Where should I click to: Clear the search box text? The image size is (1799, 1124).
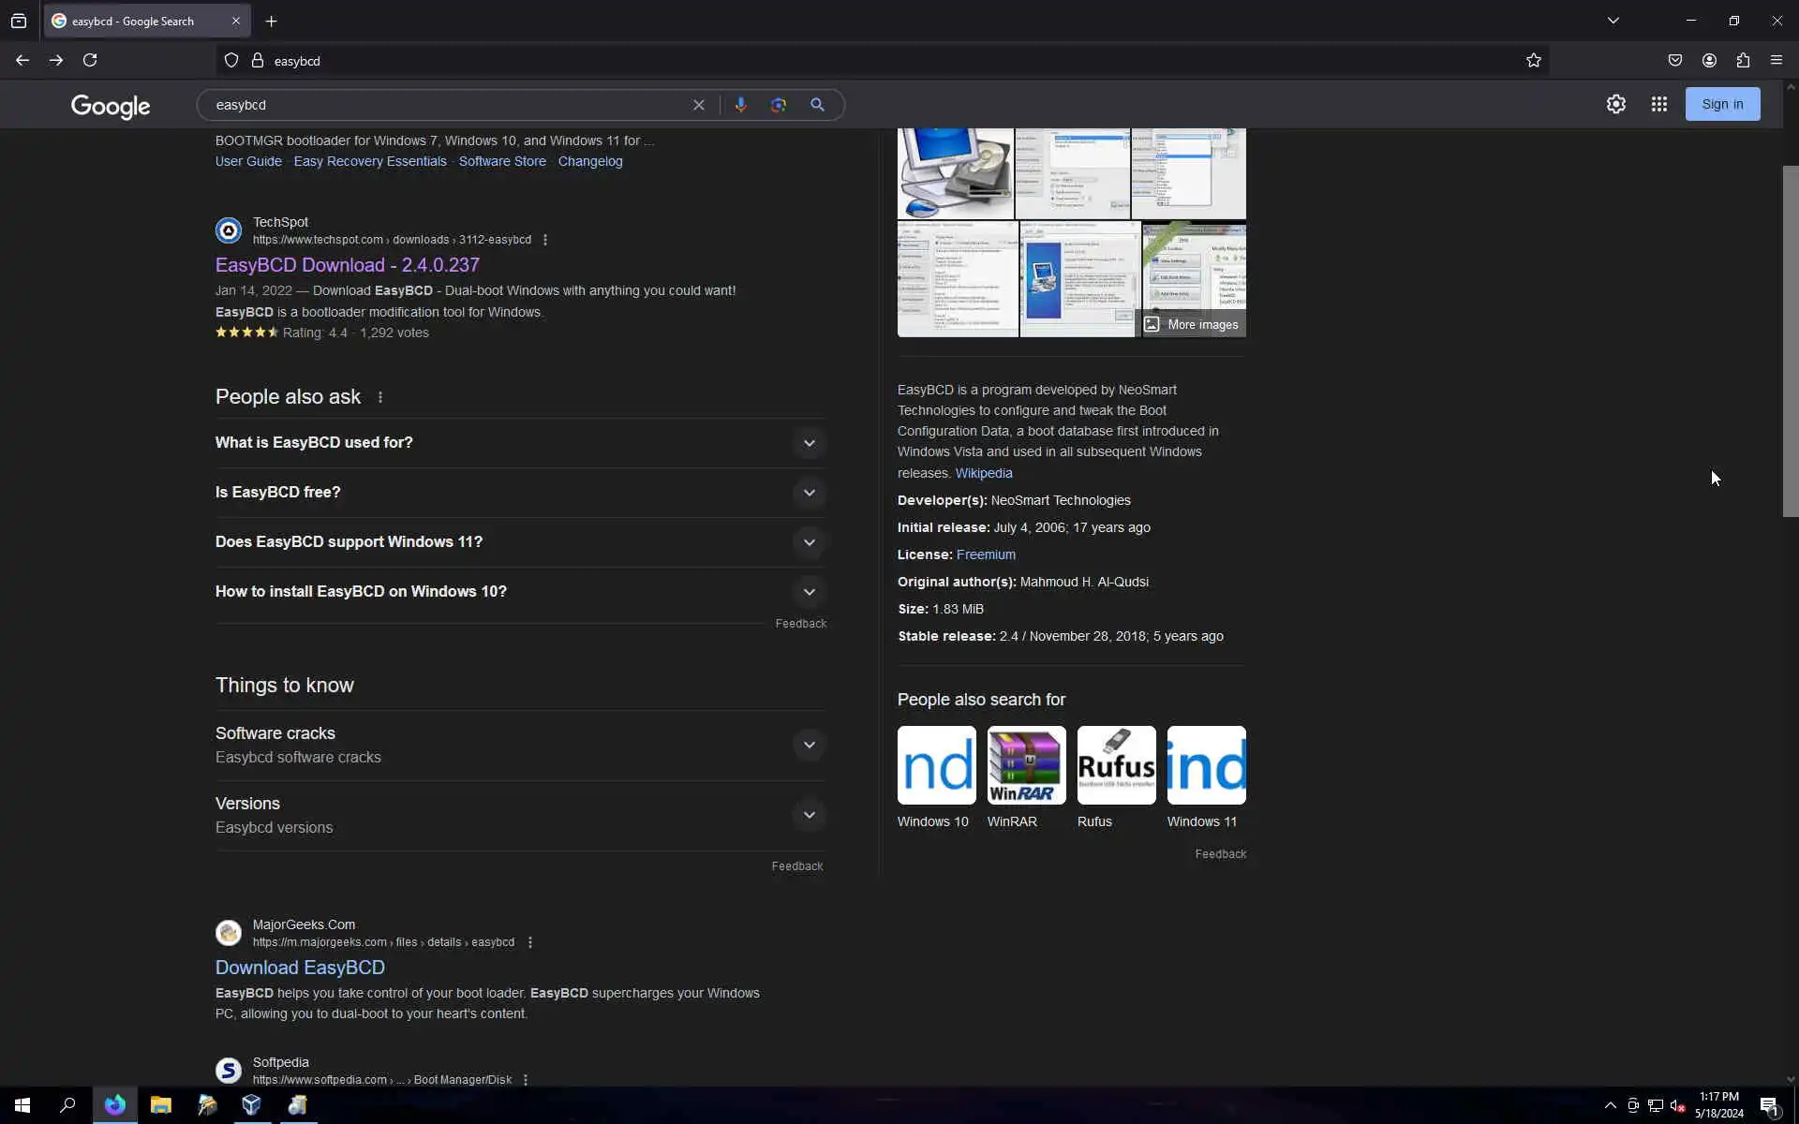pyautogui.click(x=698, y=105)
